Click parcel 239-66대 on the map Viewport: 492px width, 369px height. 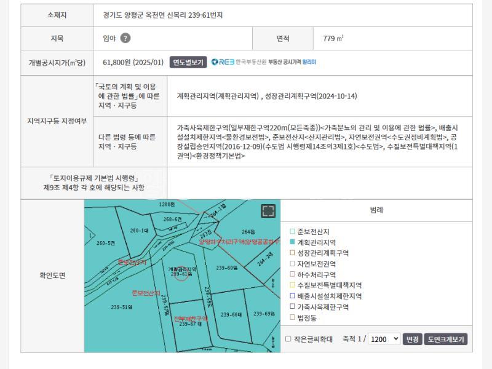tap(231, 314)
